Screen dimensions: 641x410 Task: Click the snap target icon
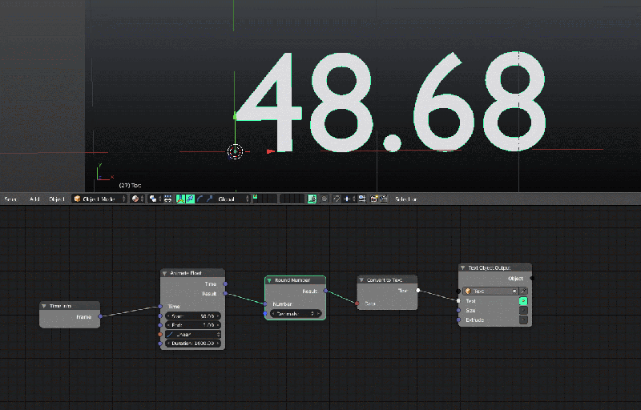[362, 199]
